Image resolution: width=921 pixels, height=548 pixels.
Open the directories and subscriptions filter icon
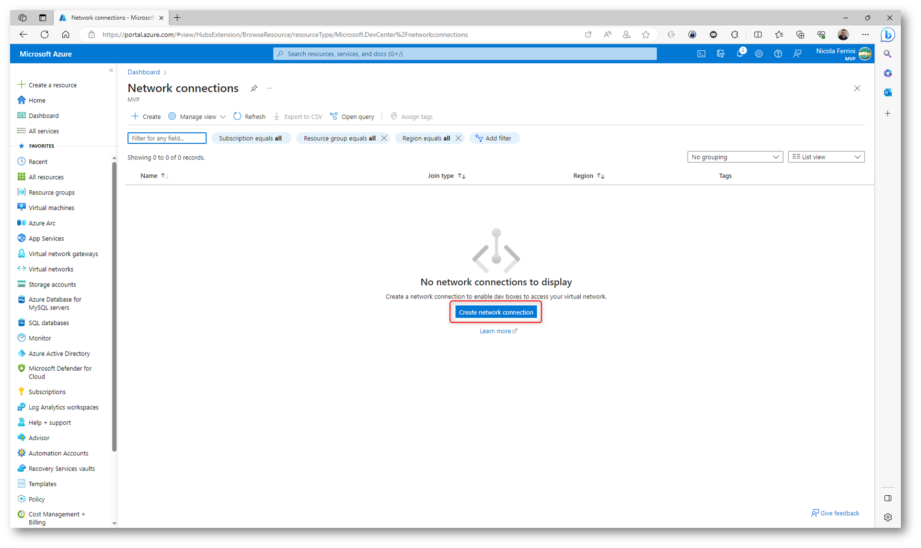point(720,54)
